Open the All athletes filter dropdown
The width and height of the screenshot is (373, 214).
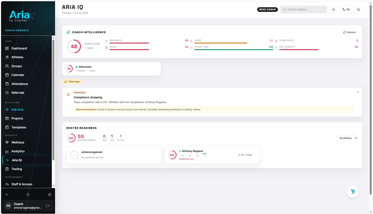coord(347,138)
